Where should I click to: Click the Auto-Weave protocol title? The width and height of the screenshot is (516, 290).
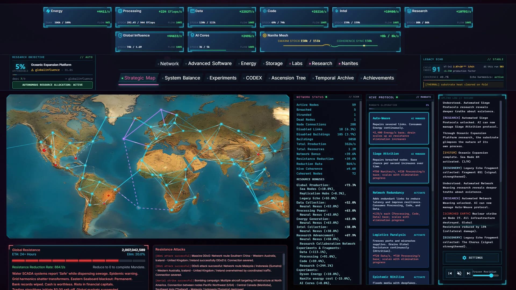[x=381, y=118]
